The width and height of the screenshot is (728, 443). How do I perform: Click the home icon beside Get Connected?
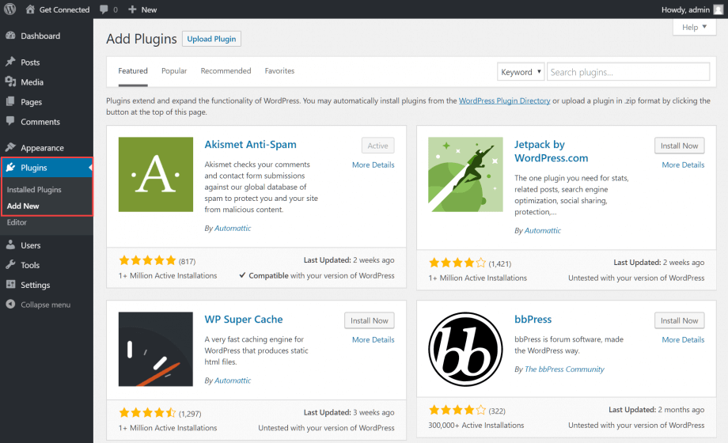pyautogui.click(x=30, y=9)
